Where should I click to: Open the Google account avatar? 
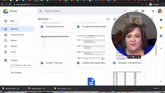[160, 11]
